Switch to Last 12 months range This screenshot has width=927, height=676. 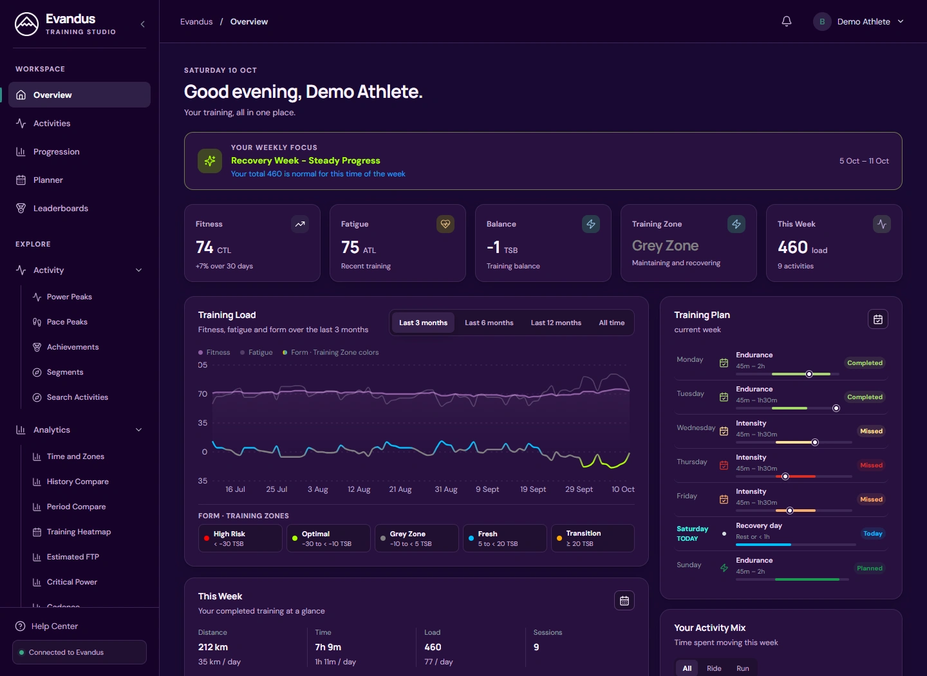(556, 323)
